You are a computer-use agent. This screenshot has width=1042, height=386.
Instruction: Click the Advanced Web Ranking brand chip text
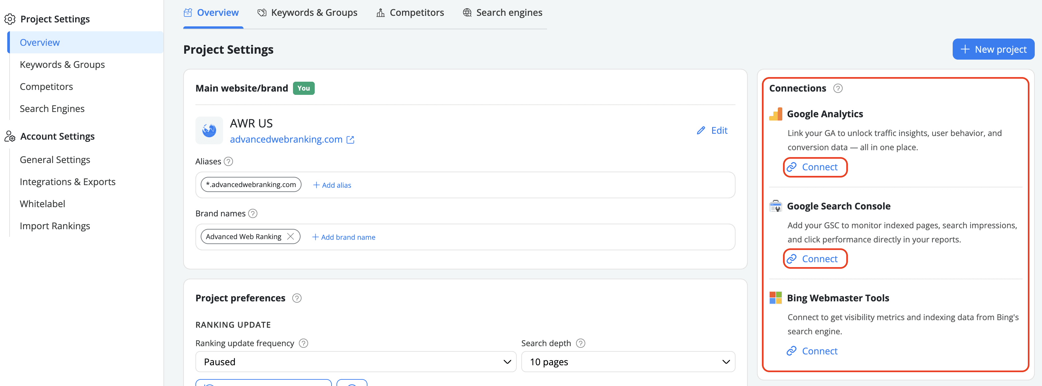coord(244,237)
